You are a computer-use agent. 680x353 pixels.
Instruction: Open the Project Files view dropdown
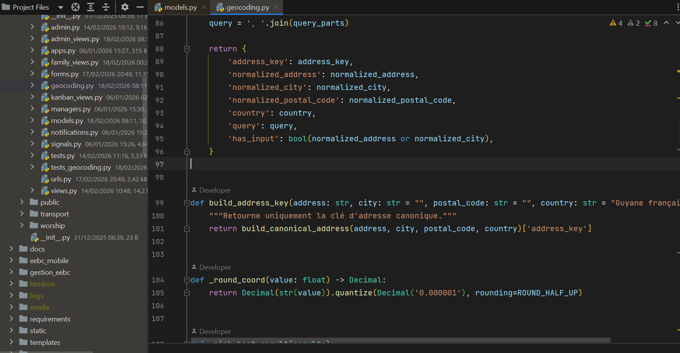pyautogui.click(x=60, y=7)
